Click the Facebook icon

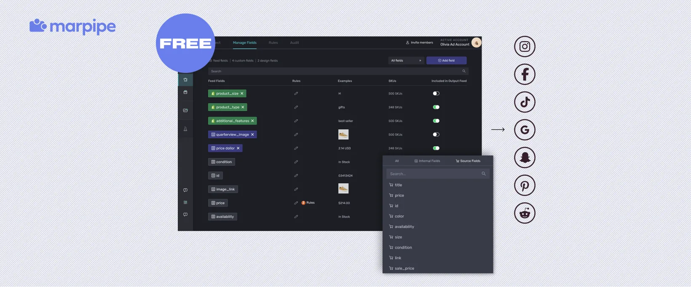[x=525, y=74]
